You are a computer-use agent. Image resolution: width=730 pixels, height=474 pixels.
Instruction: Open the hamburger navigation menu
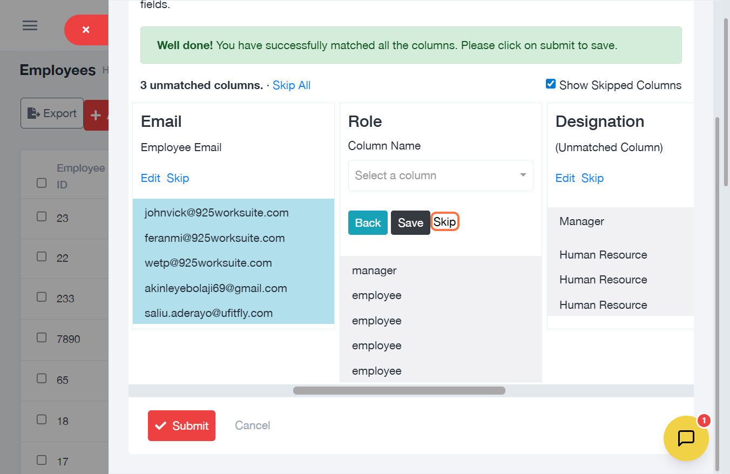pos(30,25)
